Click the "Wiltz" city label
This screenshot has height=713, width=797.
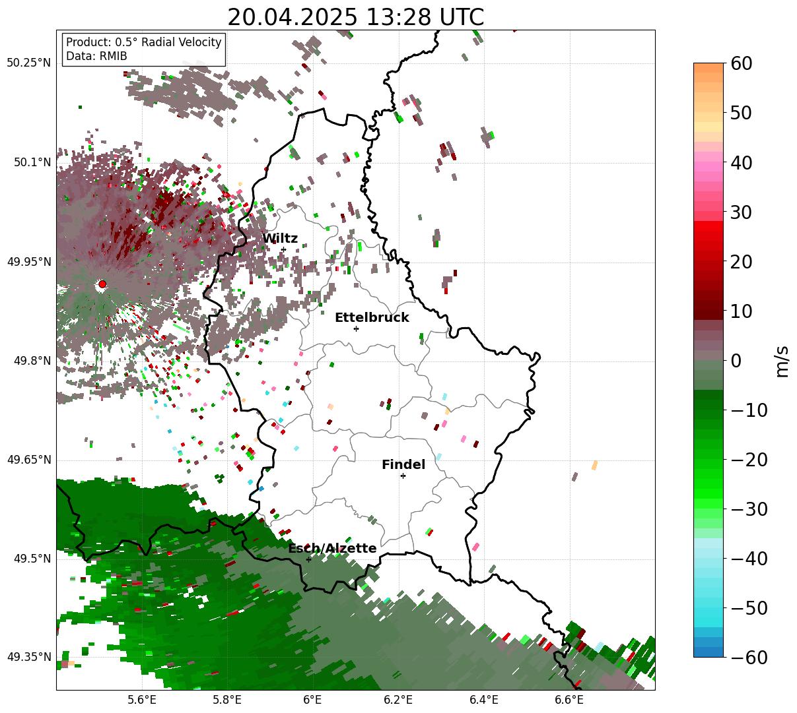280,239
